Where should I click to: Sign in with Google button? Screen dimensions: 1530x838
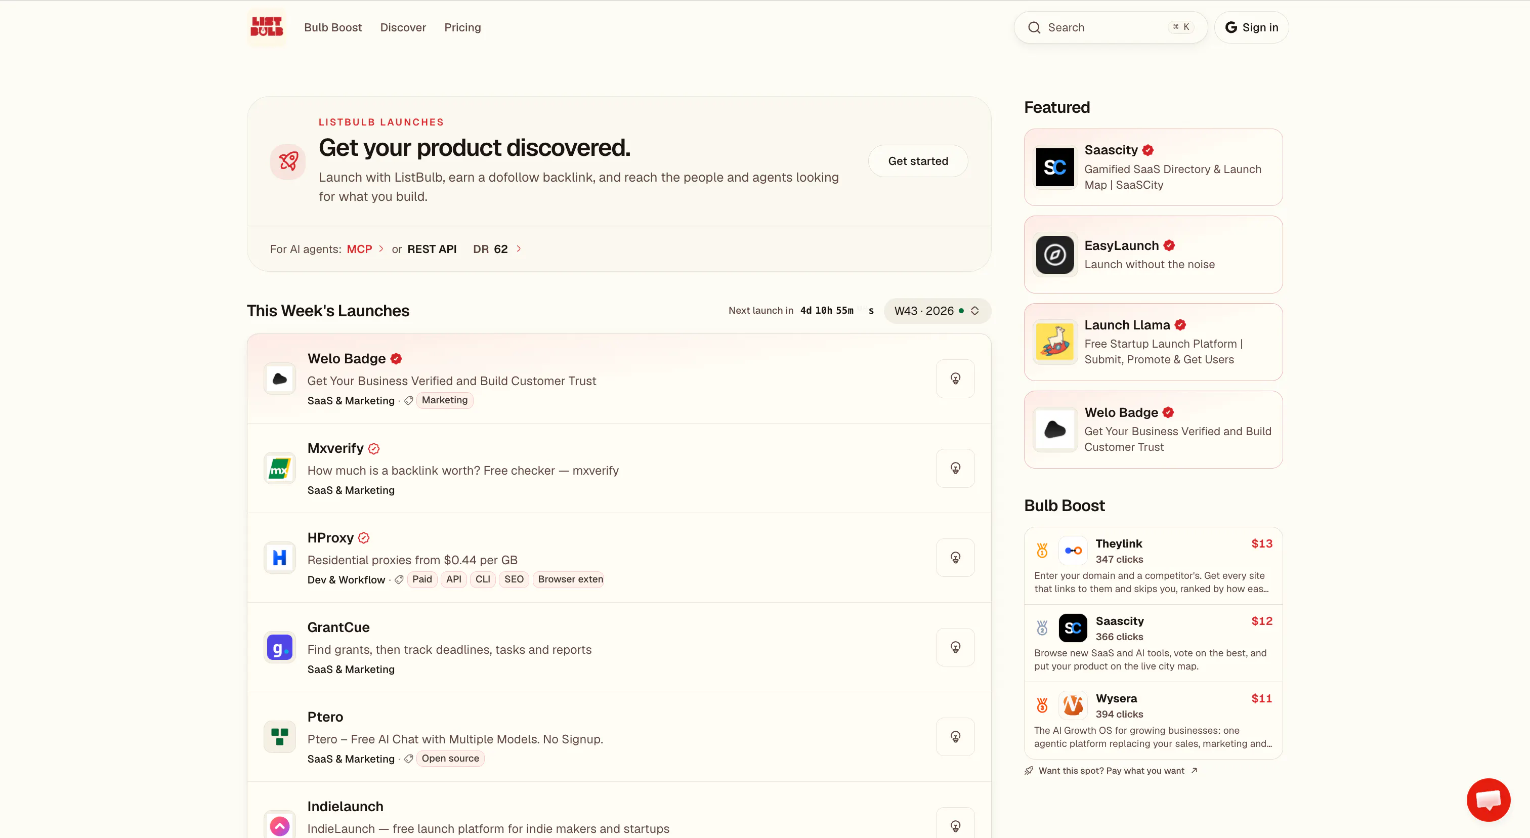pyautogui.click(x=1251, y=27)
